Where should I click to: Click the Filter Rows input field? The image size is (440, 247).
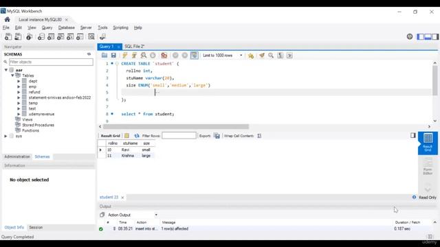click(179, 136)
